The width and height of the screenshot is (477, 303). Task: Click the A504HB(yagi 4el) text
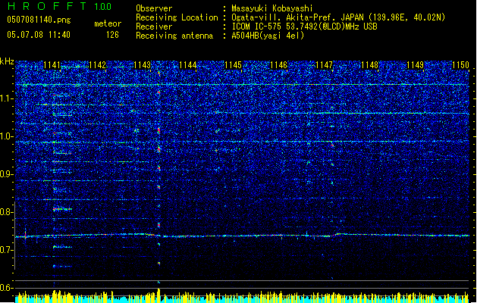[x=268, y=36]
